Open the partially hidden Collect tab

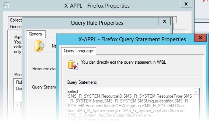coord(15,20)
